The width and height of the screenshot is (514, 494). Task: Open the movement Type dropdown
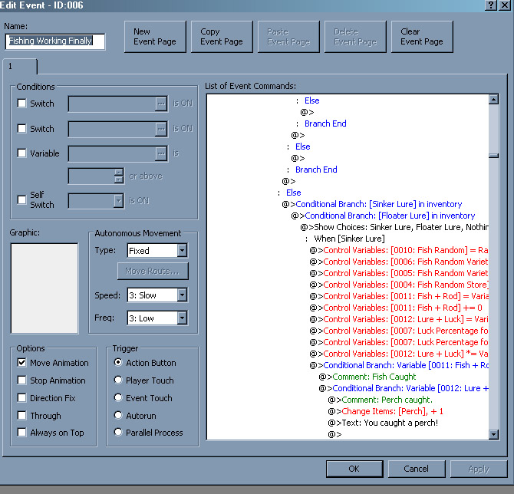click(x=182, y=251)
